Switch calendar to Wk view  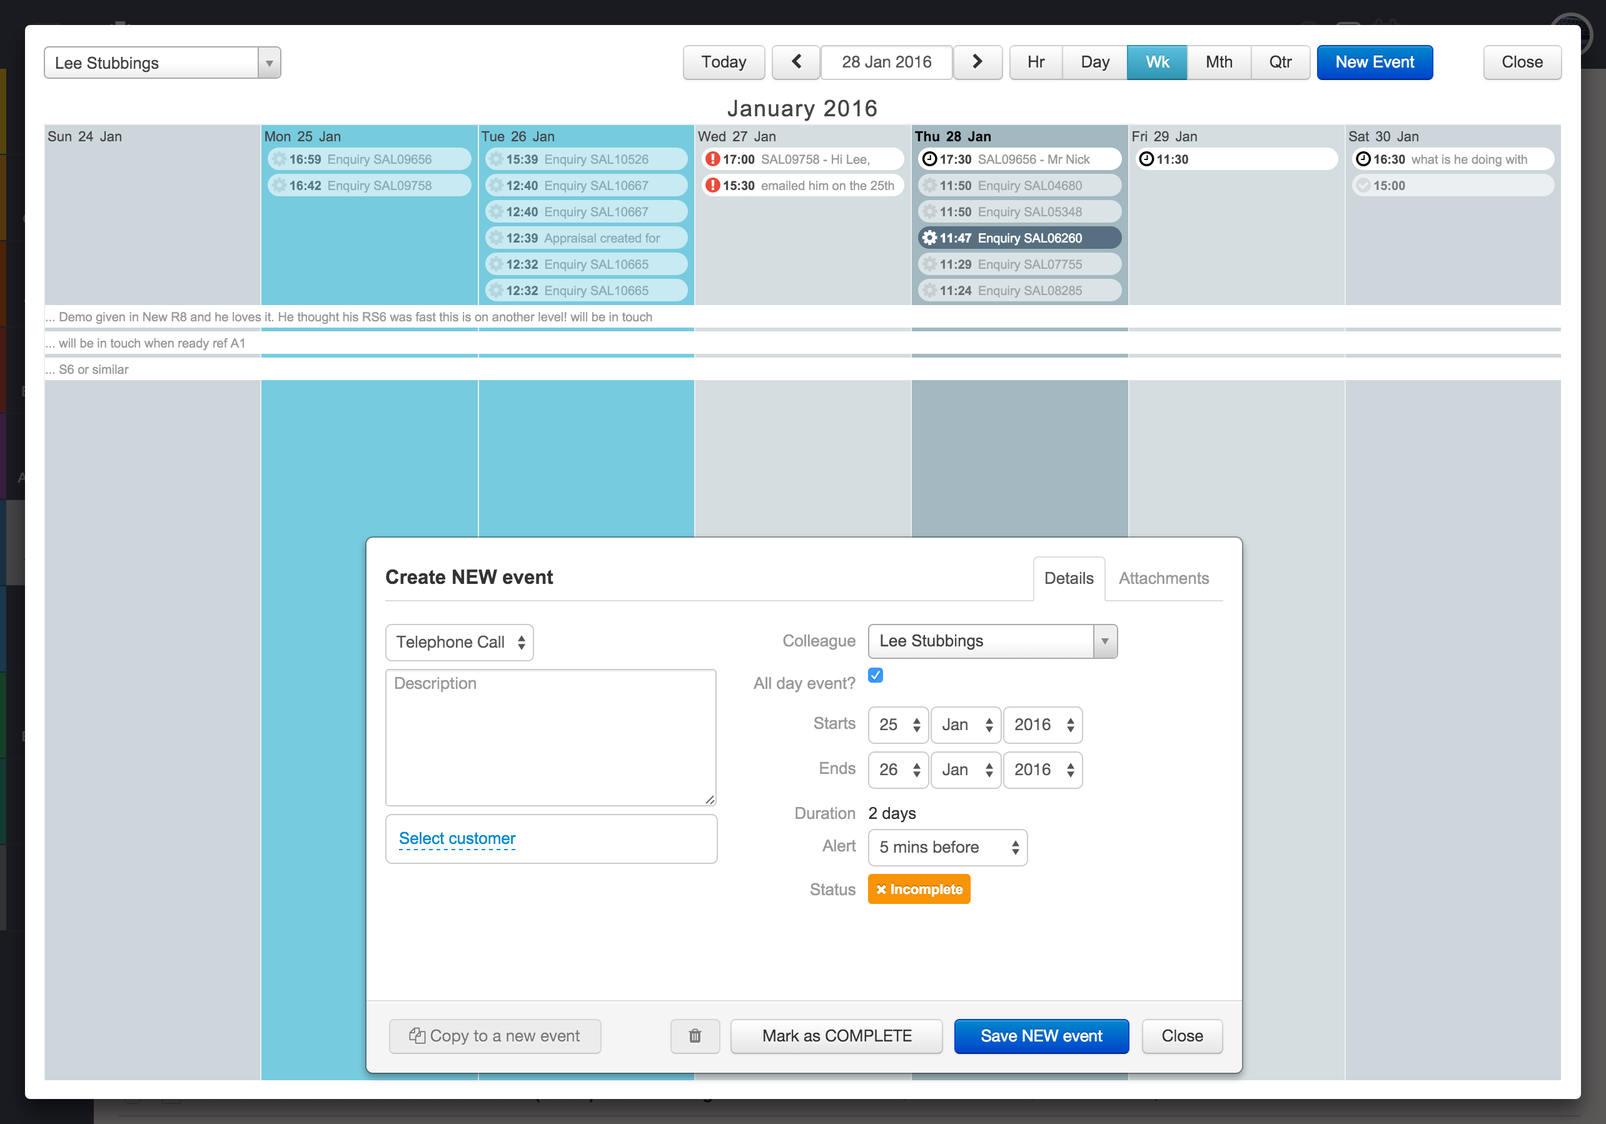tap(1156, 63)
